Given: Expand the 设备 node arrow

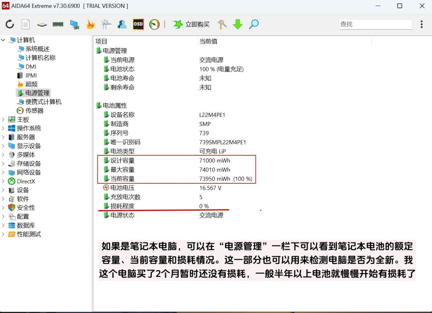Looking at the screenshot, I should [x=3, y=190].
